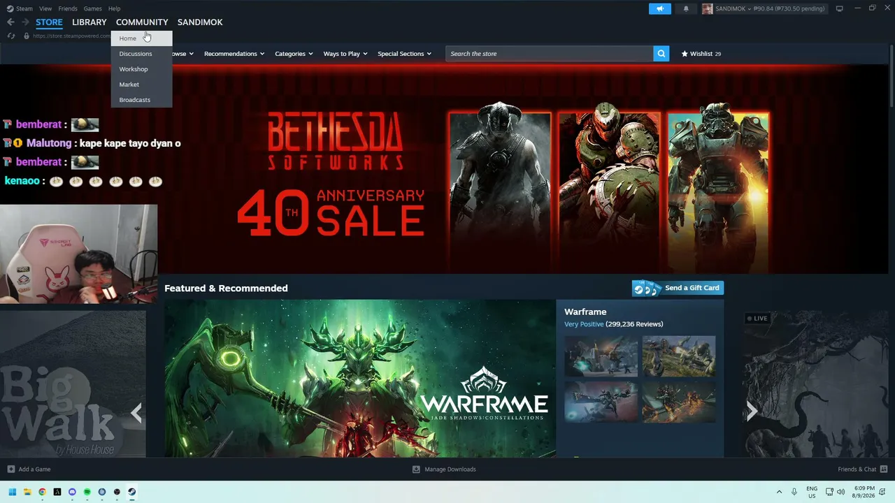This screenshot has width=895, height=503.
Task: Open the volume control in the tray
Action: point(840,492)
